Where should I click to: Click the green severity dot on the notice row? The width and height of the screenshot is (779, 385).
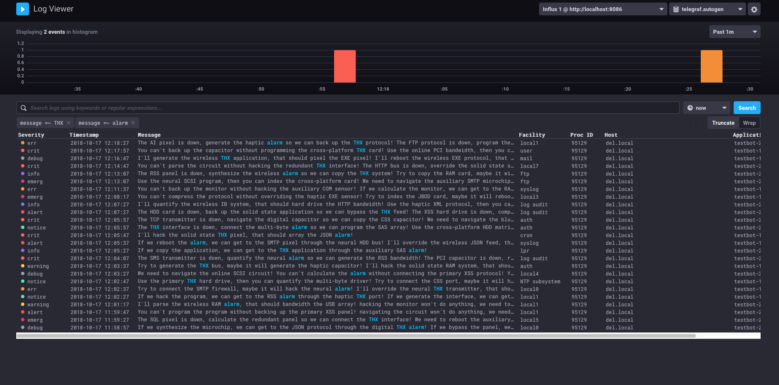pos(24,228)
